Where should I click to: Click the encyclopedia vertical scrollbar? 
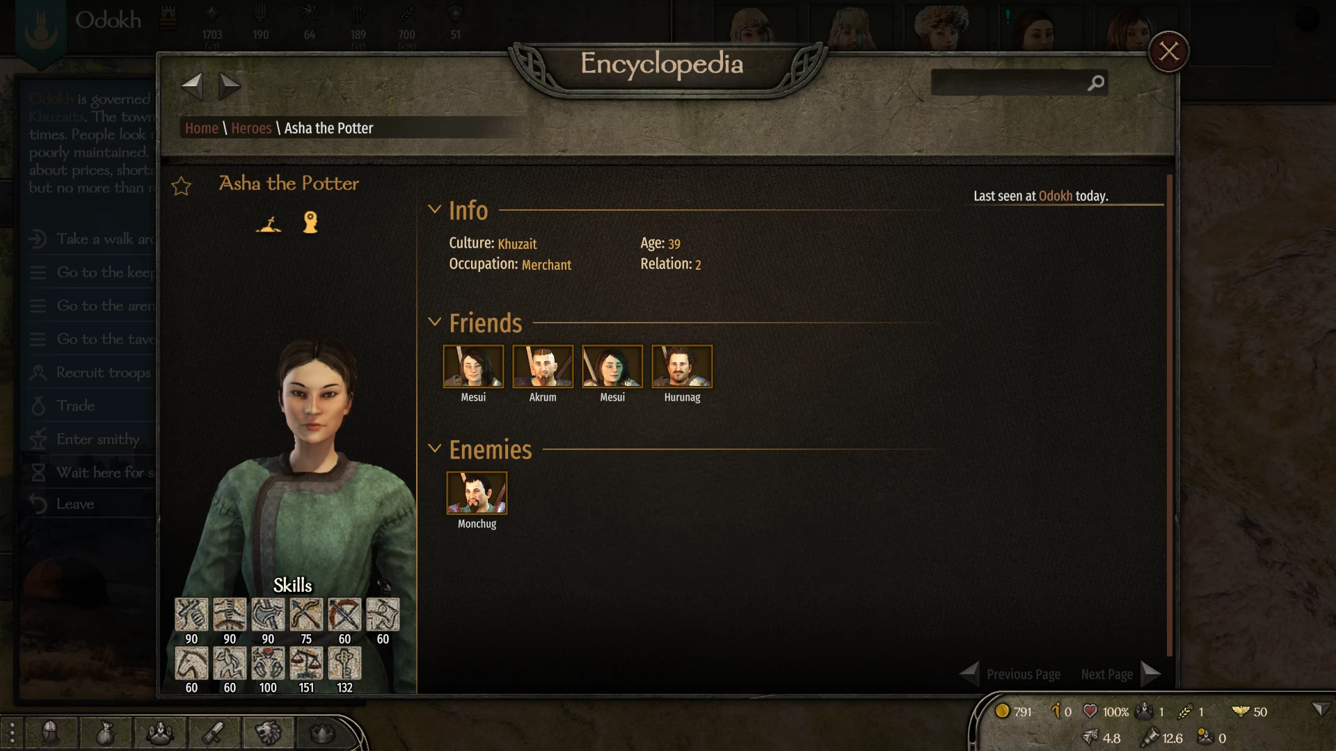pos(1170,415)
